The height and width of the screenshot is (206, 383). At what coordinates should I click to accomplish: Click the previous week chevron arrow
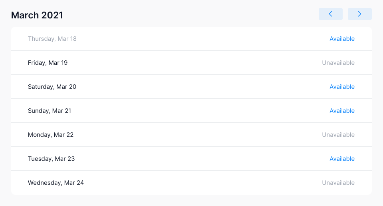(x=330, y=14)
